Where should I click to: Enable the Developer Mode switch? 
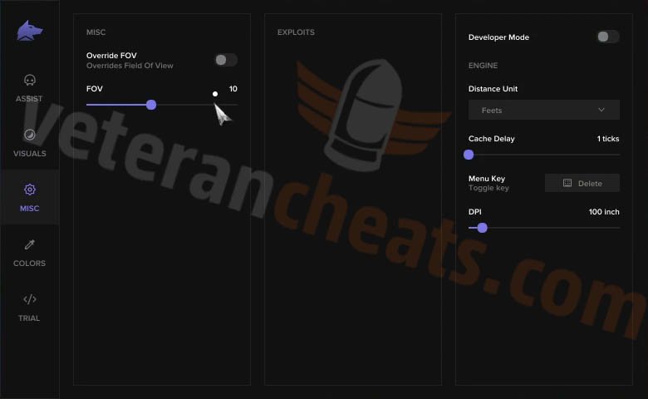(607, 37)
